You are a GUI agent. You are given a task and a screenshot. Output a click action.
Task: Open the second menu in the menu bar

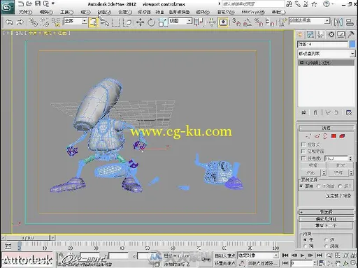click(x=46, y=12)
